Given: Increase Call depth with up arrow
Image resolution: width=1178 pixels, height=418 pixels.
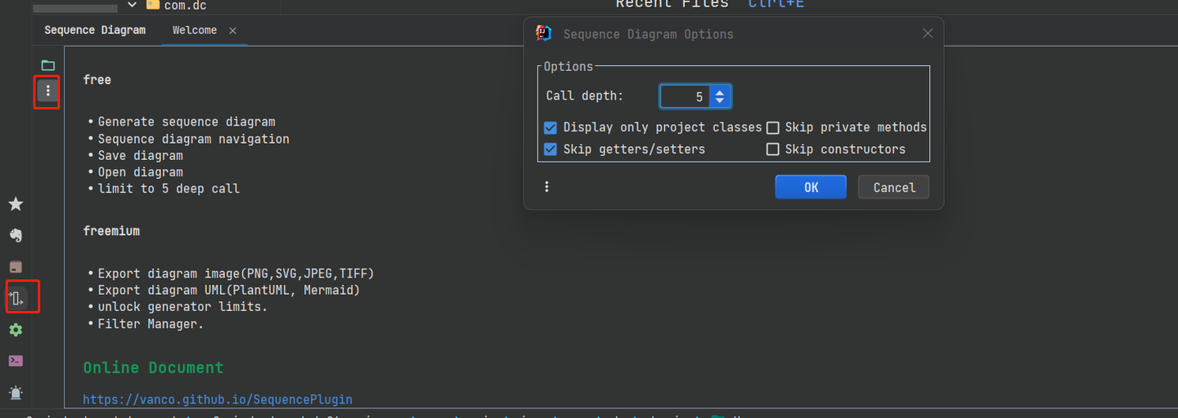Looking at the screenshot, I should (719, 93).
